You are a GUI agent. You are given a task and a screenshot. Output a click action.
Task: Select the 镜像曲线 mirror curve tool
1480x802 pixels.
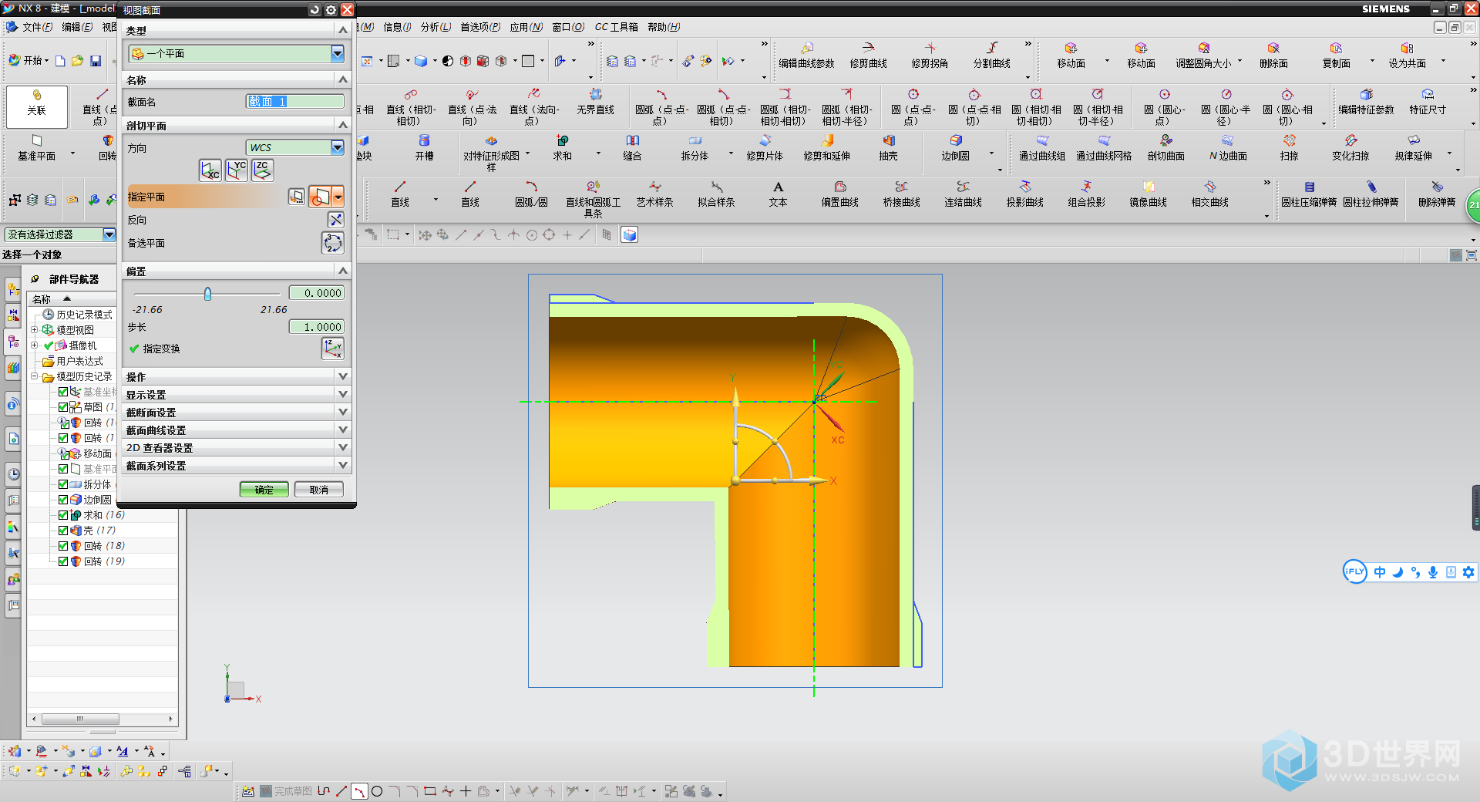pos(1149,194)
